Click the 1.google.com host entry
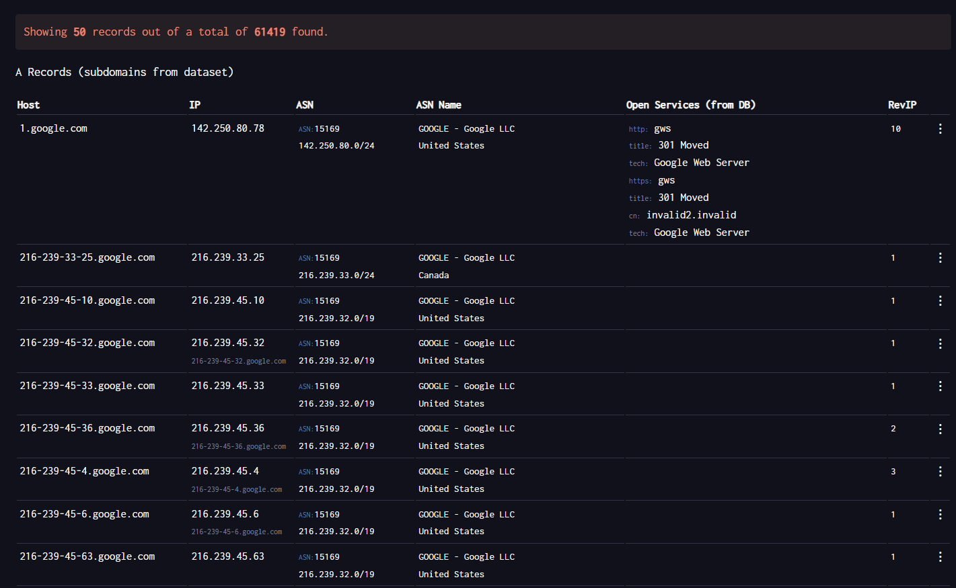Screen dimensions: 956x588 point(54,128)
